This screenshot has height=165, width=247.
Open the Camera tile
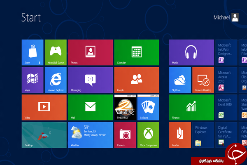pos(125,135)
